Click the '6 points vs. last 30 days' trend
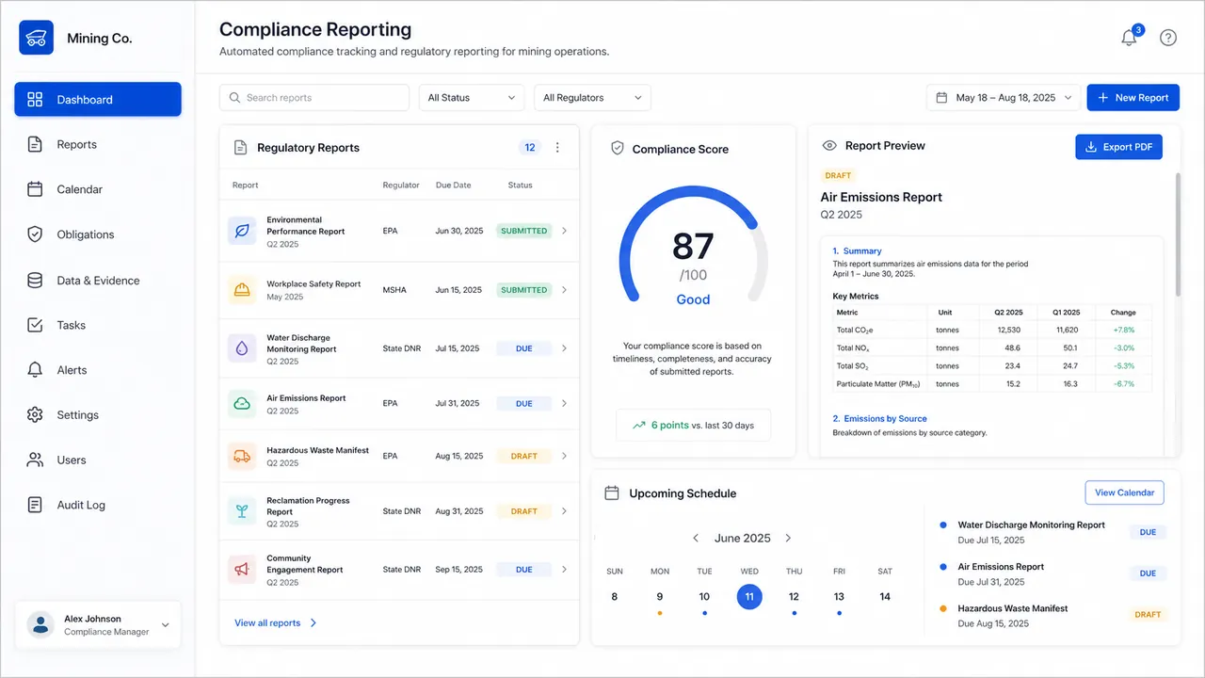 click(x=693, y=426)
